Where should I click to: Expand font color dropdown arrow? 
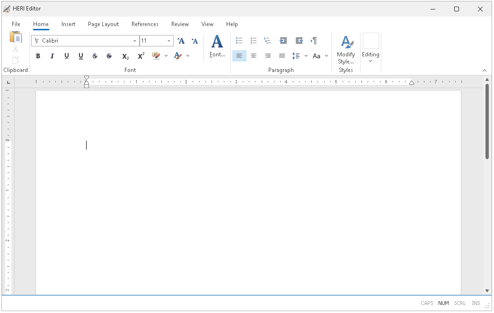tap(188, 56)
